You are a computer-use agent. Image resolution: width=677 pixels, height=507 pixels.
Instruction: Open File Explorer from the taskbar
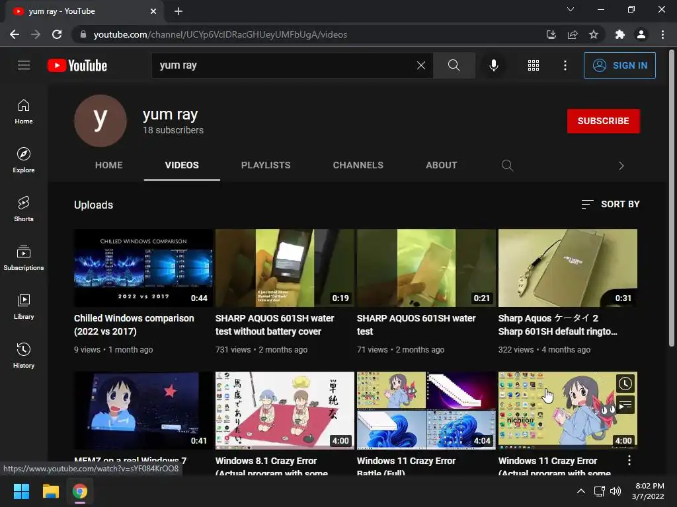50,491
